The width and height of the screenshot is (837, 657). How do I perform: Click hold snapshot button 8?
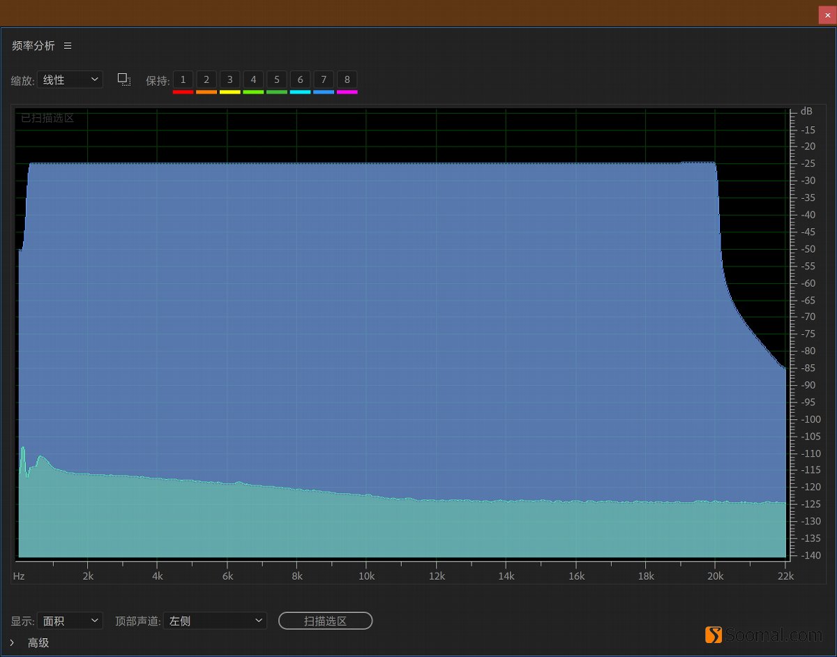tap(347, 80)
